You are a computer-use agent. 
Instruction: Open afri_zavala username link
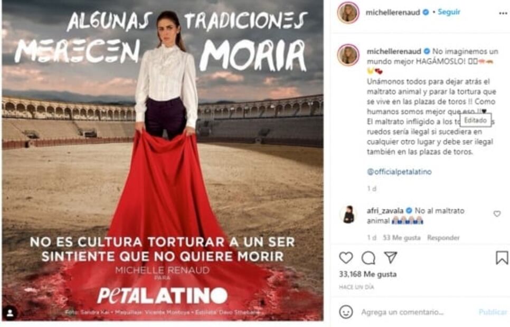[385, 210]
